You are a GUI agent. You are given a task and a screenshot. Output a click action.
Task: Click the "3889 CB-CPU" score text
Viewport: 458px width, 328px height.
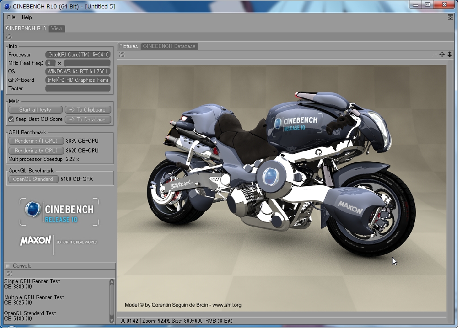click(x=82, y=141)
